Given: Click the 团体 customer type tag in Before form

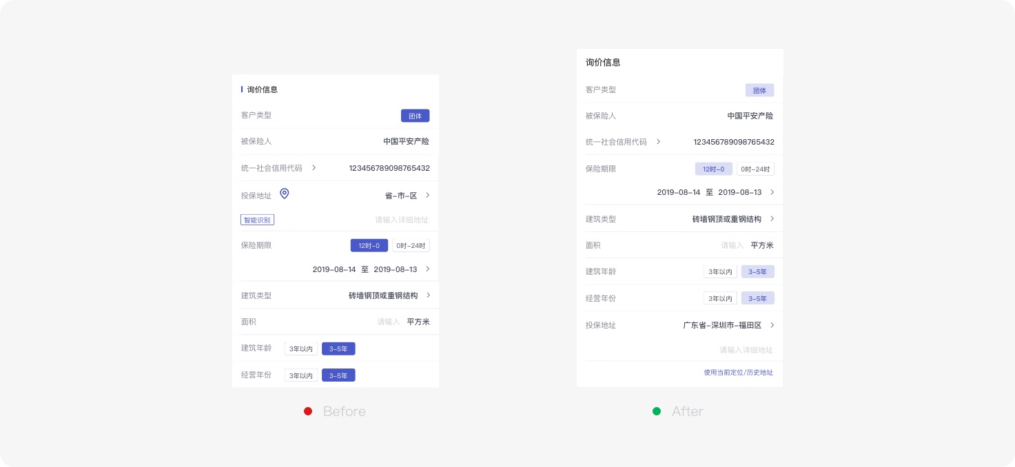Looking at the screenshot, I should (416, 115).
